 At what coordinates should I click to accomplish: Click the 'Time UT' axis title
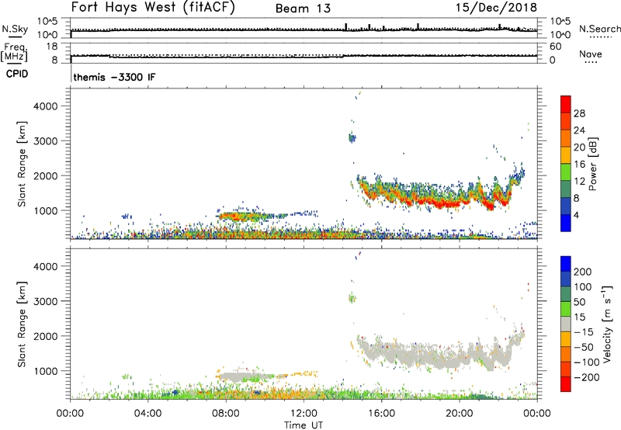point(304,425)
